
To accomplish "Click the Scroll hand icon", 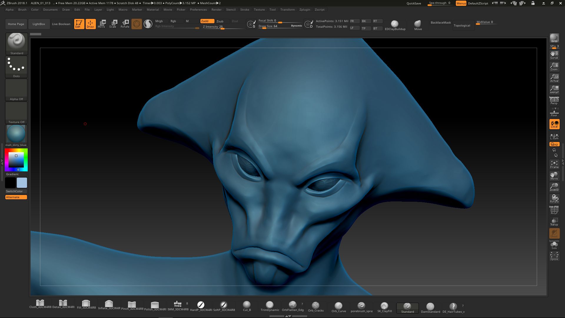I will point(554,55).
